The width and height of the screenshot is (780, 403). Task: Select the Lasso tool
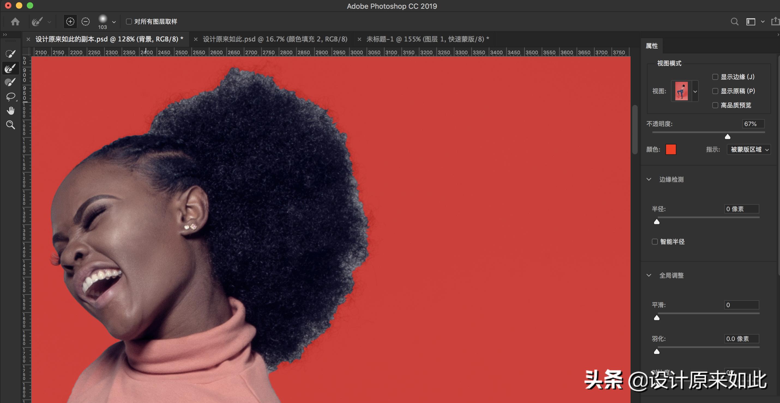tap(10, 97)
